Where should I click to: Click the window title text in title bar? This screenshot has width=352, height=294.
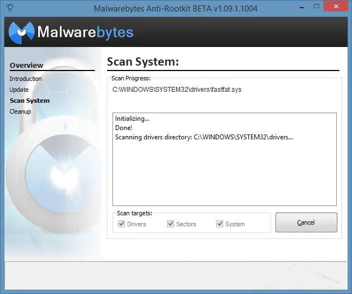pyautogui.click(x=176, y=9)
